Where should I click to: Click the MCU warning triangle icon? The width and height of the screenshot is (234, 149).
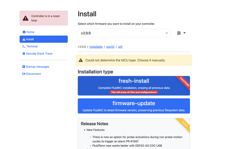[x=81, y=60]
